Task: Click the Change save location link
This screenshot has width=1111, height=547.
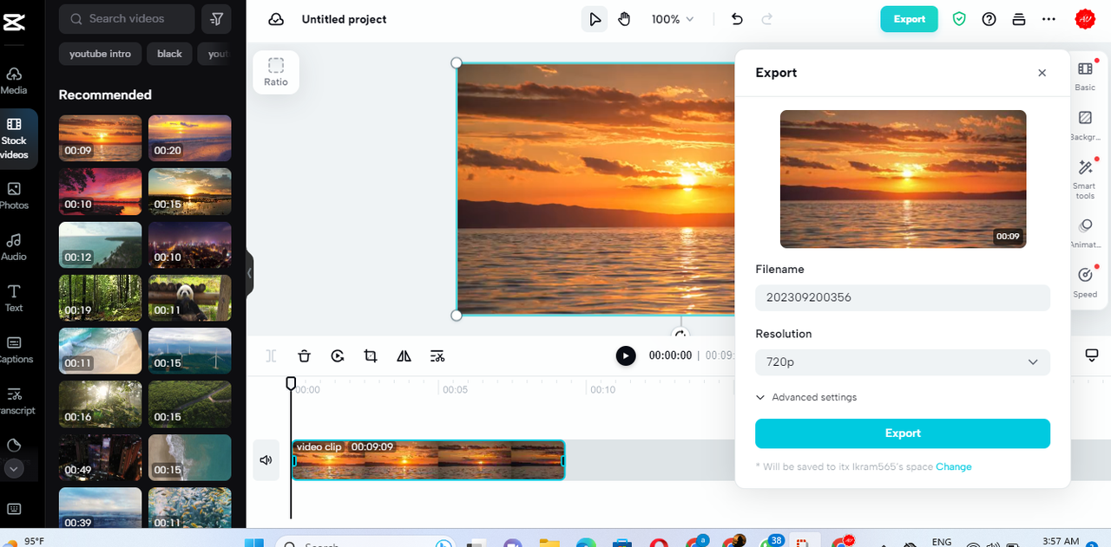Action: (954, 467)
